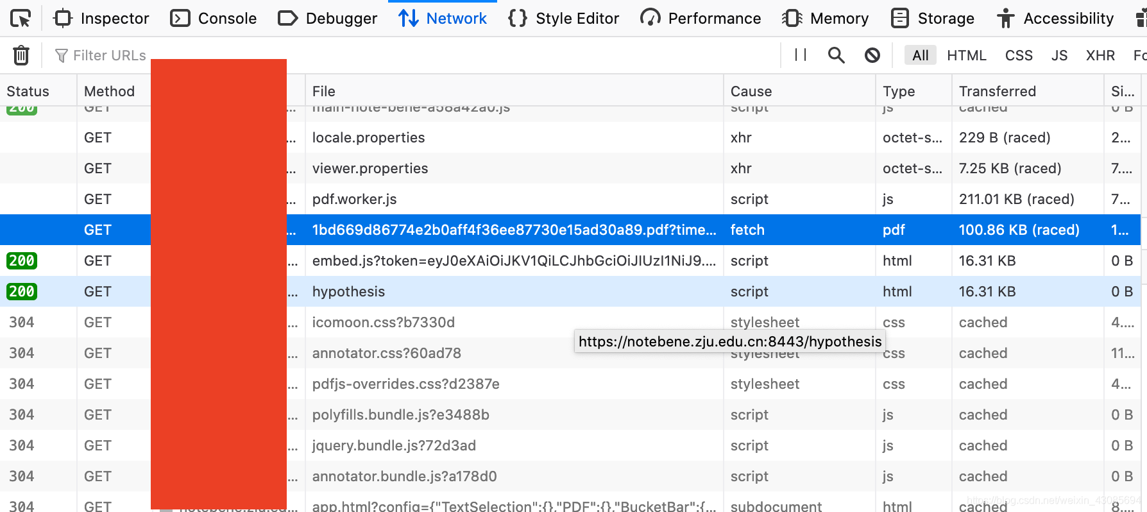Select the icomoon.css?b7330d request

click(570, 322)
